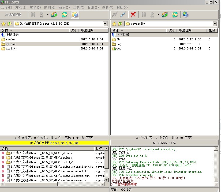Sort local files by 大小 column
This screenshot has height=192, width=221.
pyautogui.click(x=74, y=30)
